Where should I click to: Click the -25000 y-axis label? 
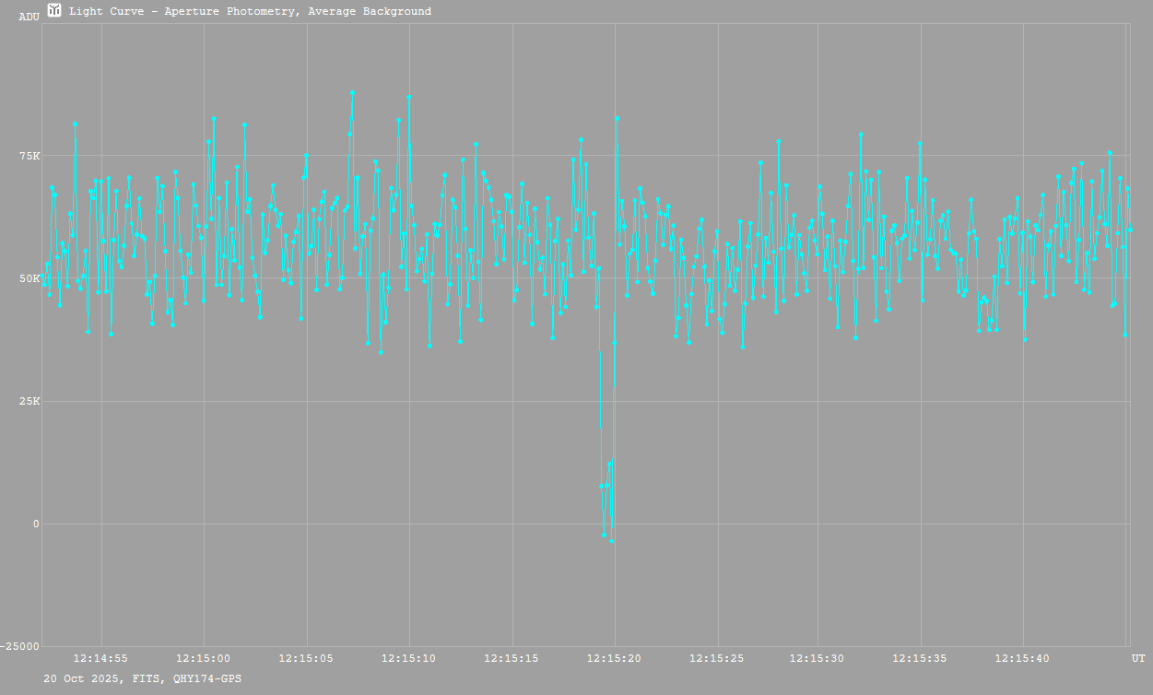click(x=20, y=646)
